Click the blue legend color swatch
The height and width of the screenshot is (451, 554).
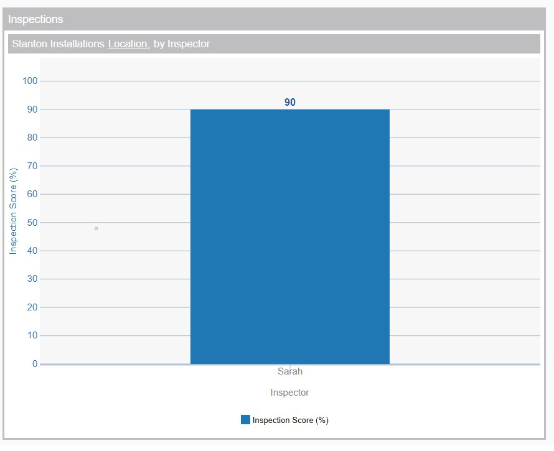coord(245,420)
